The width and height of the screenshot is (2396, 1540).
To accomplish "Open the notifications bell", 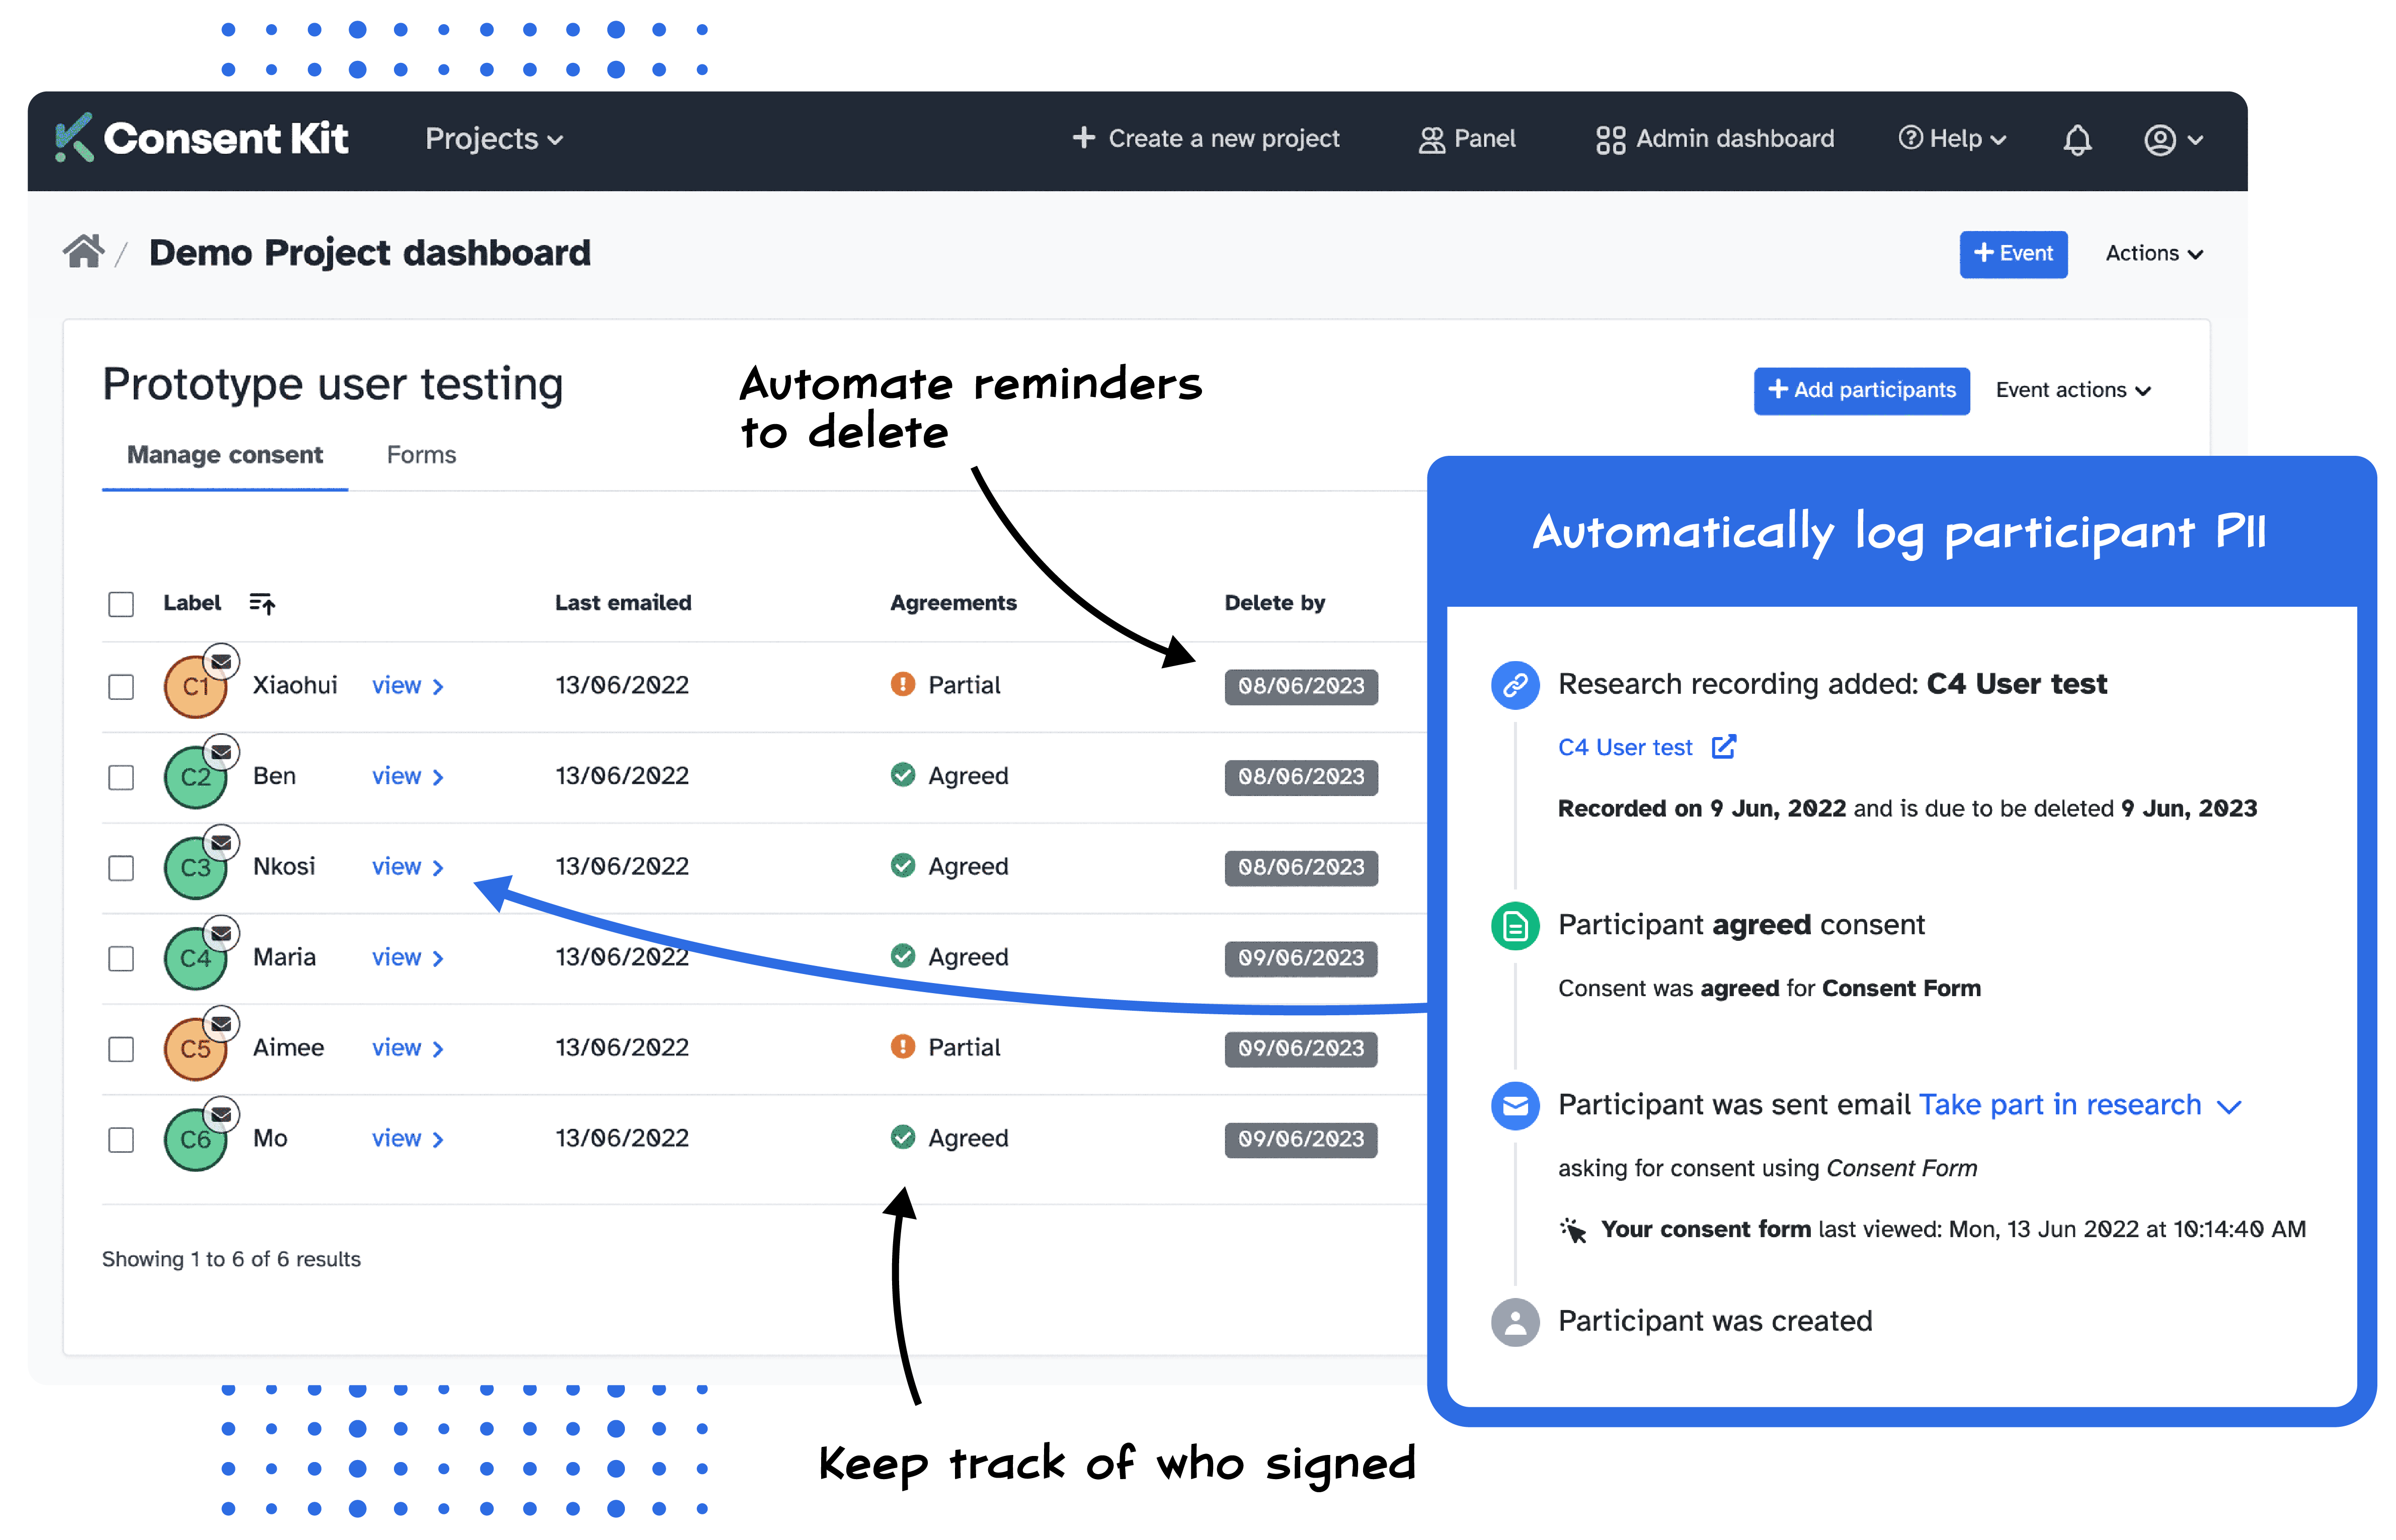I will coord(2077,139).
